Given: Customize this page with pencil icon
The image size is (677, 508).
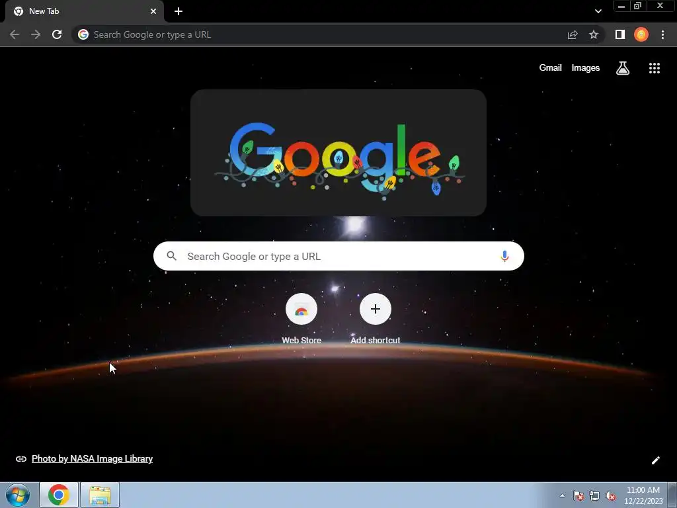Looking at the screenshot, I should click(x=655, y=460).
